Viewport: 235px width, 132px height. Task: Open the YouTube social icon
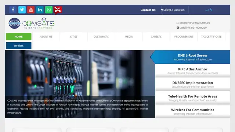coord(31,10)
